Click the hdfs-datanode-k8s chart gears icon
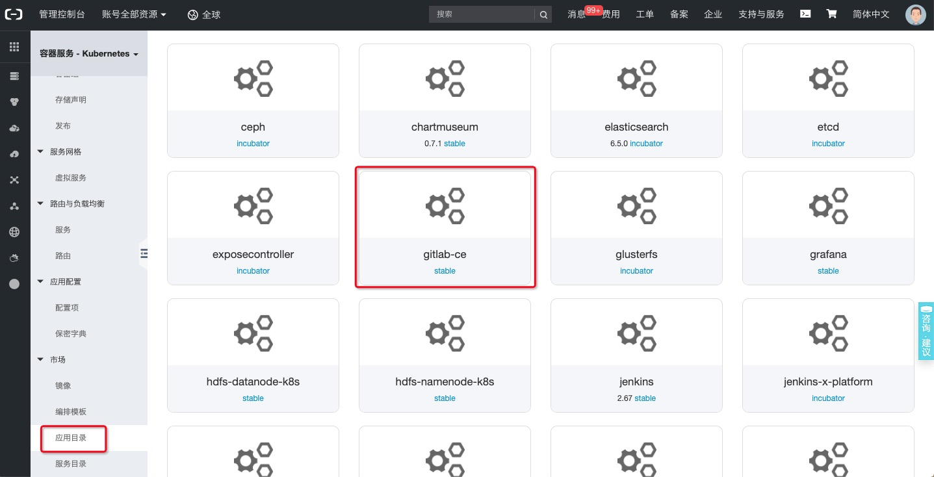This screenshot has width=934, height=477. click(253, 333)
